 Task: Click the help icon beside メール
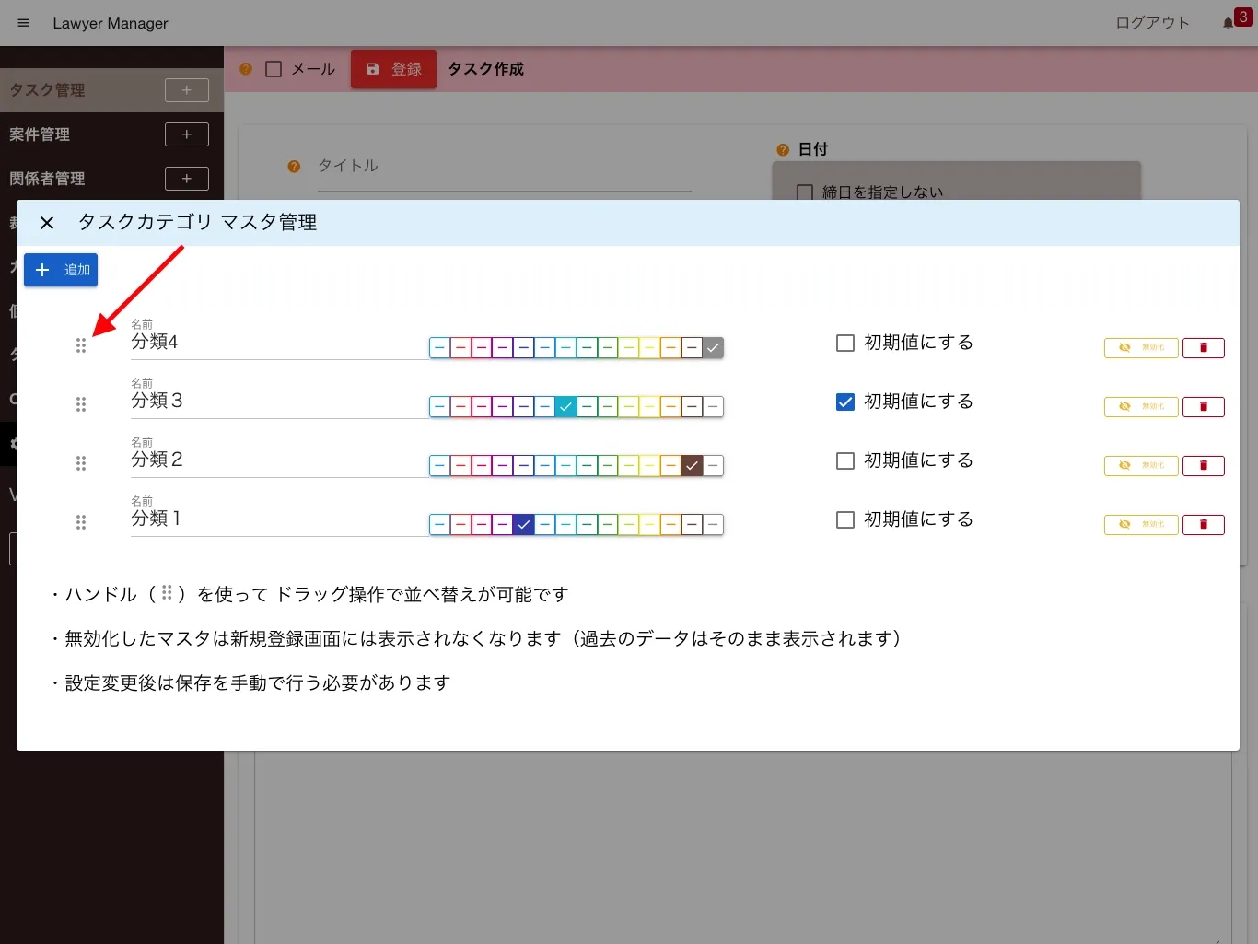(x=246, y=69)
